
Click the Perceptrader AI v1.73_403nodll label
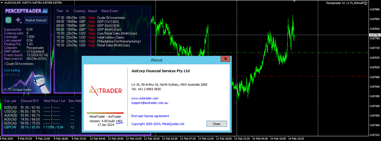coord(345,3)
